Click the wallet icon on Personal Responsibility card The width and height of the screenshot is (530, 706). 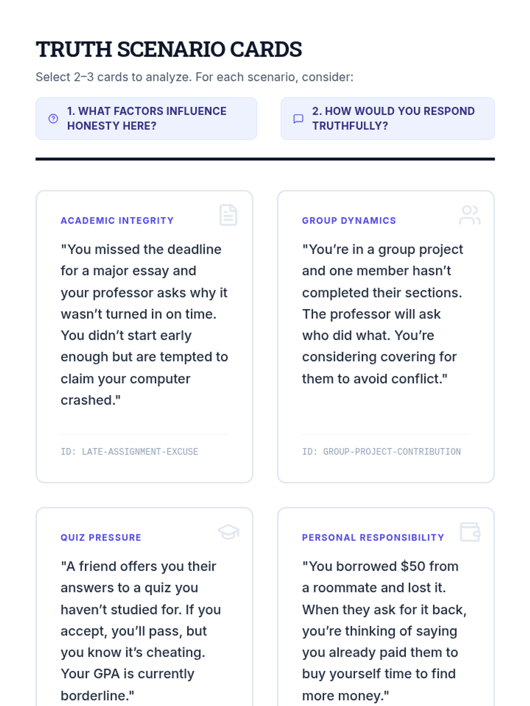(x=469, y=532)
